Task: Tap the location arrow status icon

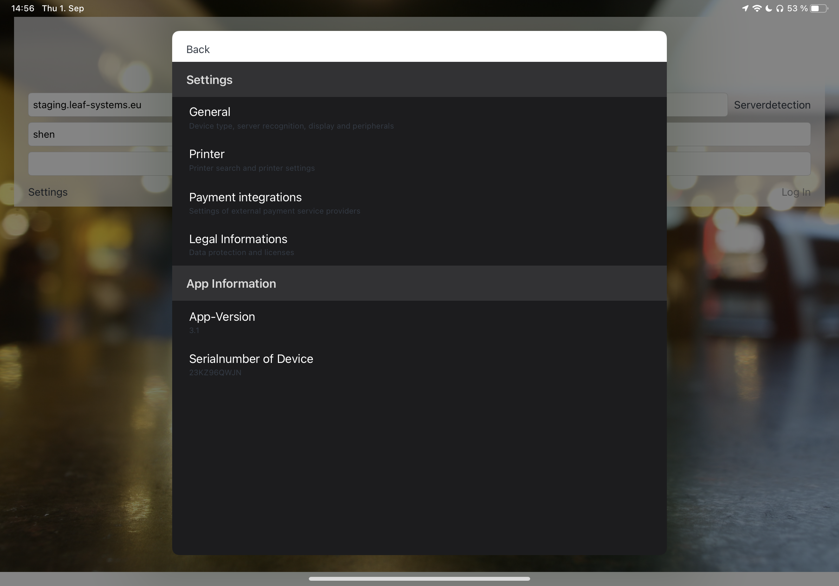Action: click(x=745, y=8)
